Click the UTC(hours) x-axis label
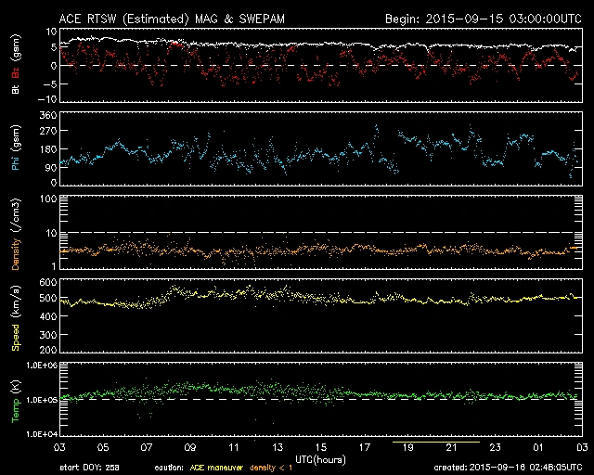 (x=320, y=458)
